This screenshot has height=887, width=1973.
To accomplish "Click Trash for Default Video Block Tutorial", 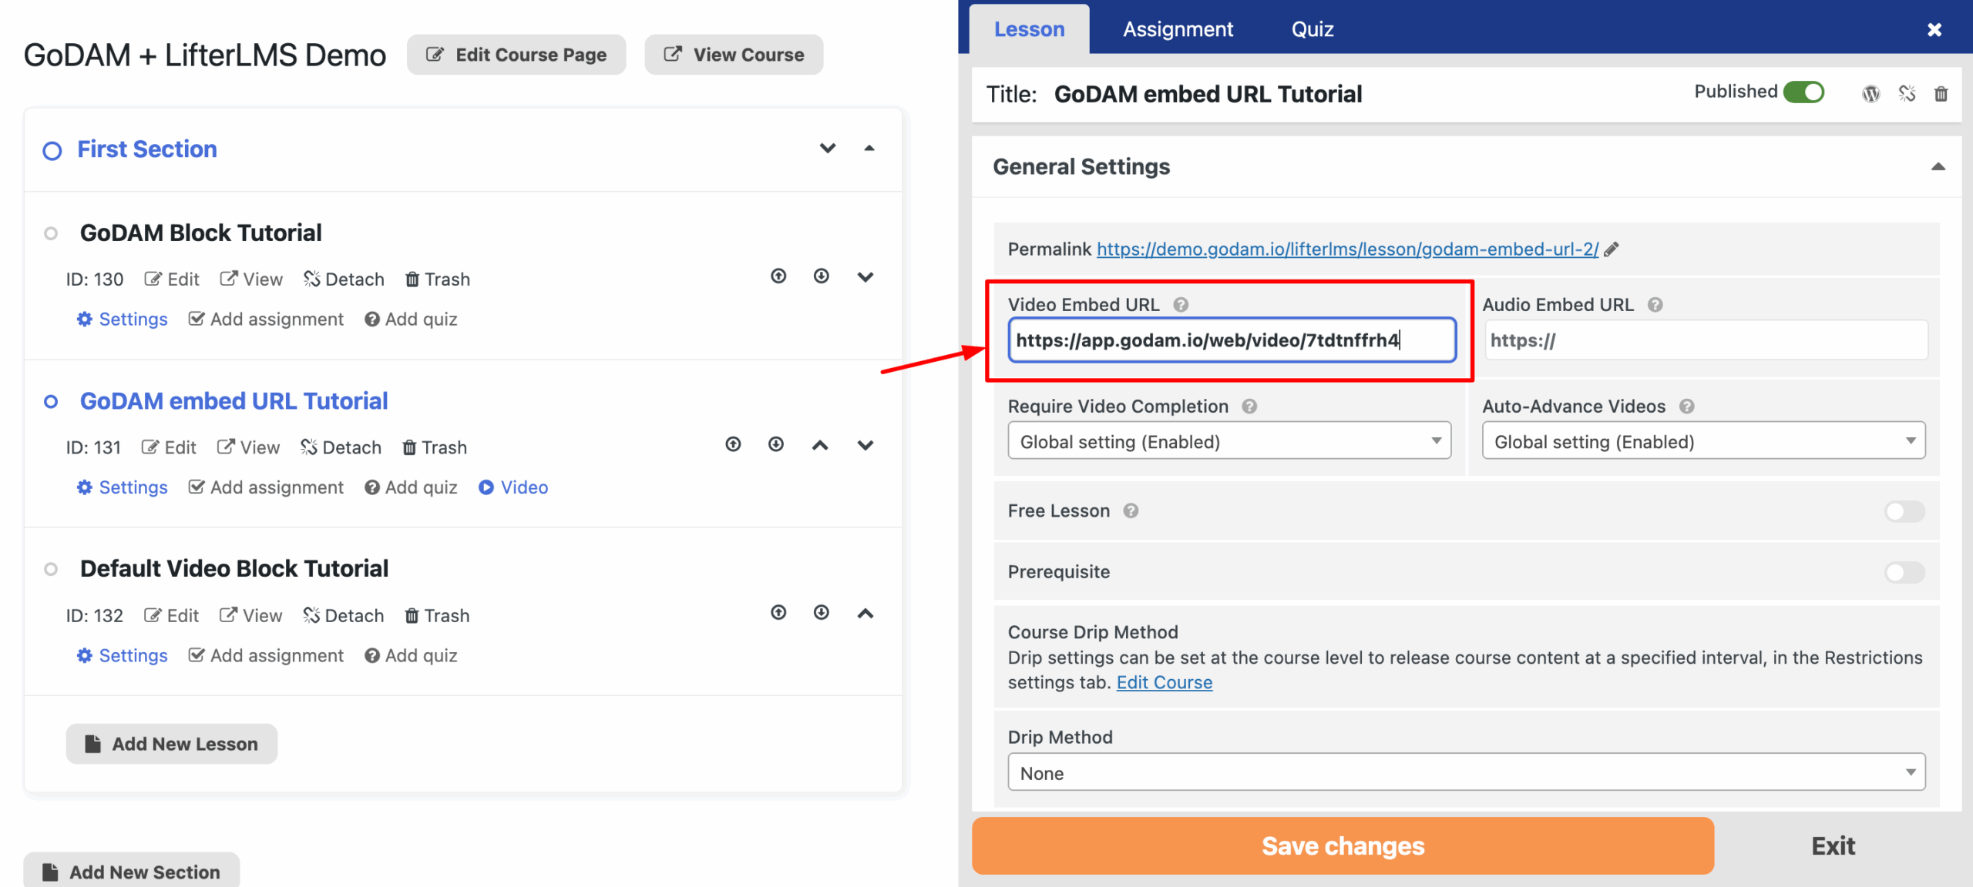I will pos(437,615).
